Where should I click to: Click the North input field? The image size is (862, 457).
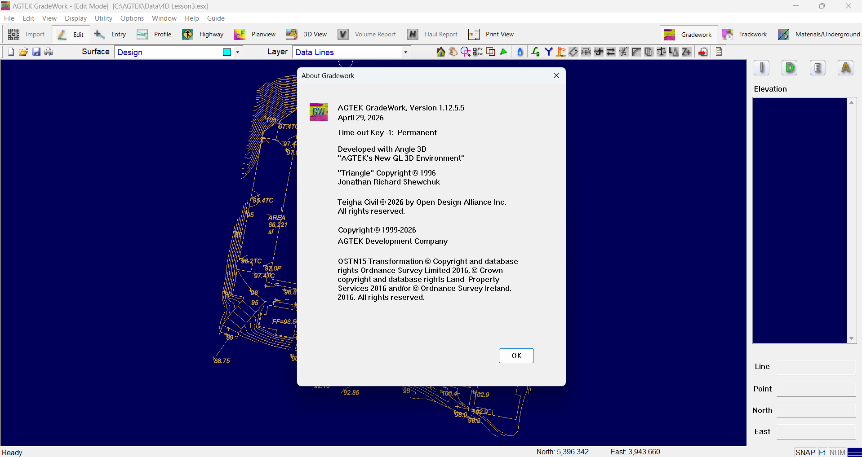(816, 410)
